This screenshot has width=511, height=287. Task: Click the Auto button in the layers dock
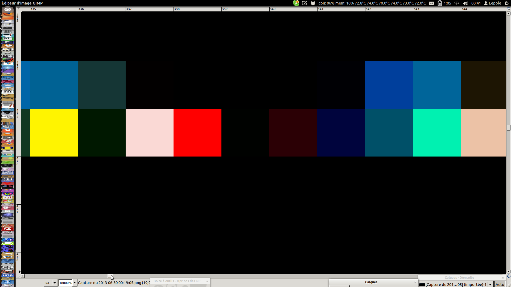500,285
